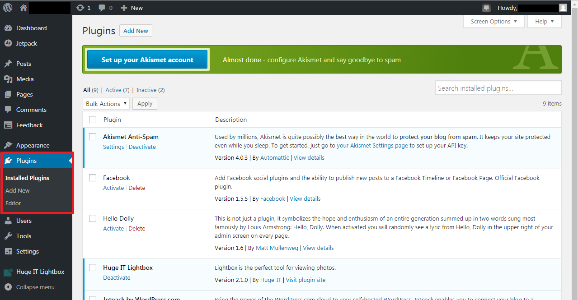Screen dimensions: 578x300
Task: Expand the Help panel
Action: [545, 21]
